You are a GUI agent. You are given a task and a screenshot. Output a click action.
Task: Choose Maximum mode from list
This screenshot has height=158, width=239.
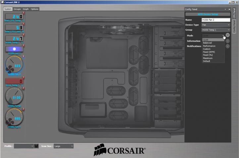(x=213, y=58)
